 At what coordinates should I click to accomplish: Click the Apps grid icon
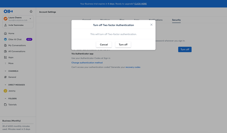pyautogui.click(x=5, y=57)
